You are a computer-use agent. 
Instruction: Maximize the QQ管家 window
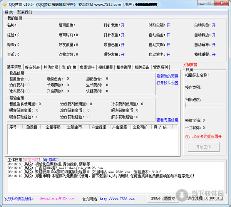[x=210, y=3]
